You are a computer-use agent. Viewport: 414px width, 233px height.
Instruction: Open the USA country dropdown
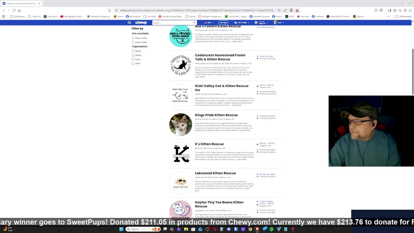(209, 23)
